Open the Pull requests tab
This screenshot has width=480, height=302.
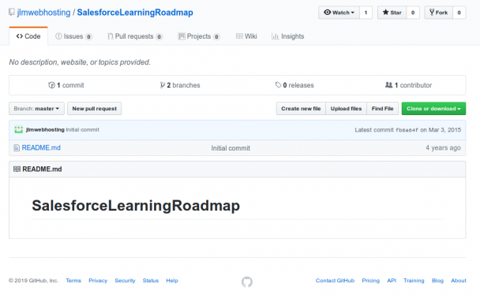point(135,36)
